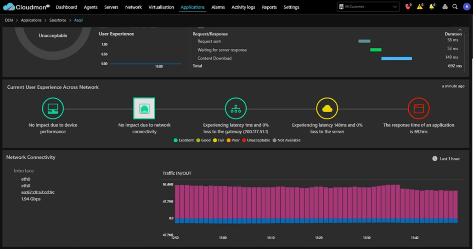Screen dimensions: 473x249
Task: Select the red application window icon
Action: (x=419, y=109)
